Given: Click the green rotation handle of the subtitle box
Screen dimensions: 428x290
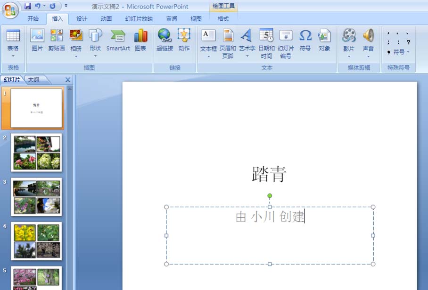Looking at the screenshot, I should (270, 196).
